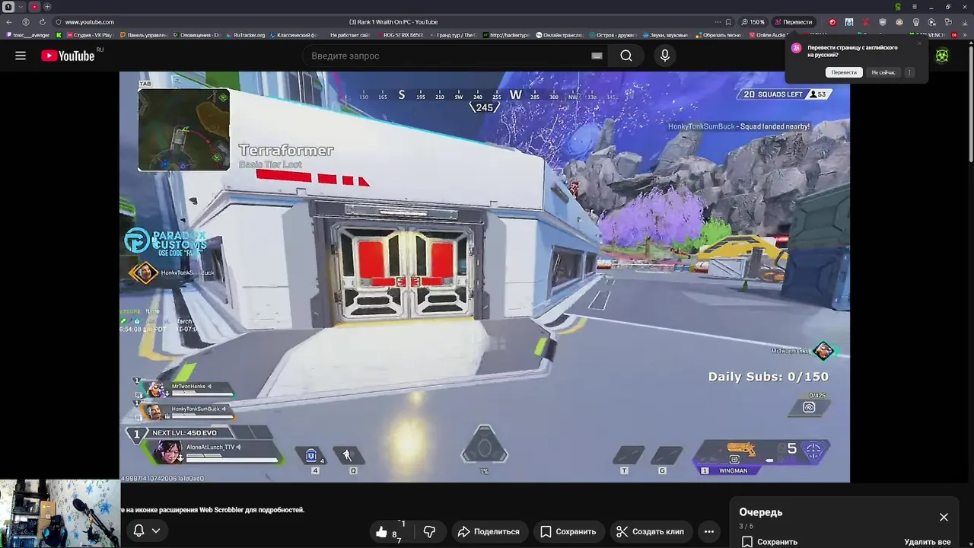Click the Создать клип button
The height and width of the screenshot is (548, 974).
(650, 532)
